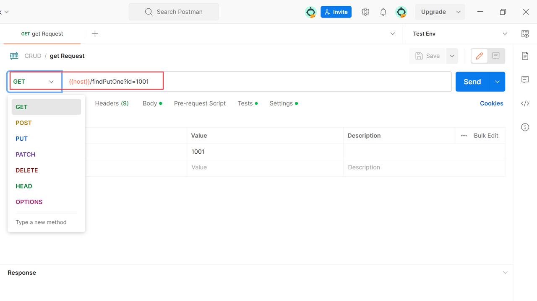
Task: Select POST from method list
Action: pyautogui.click(x=46, y=123)
